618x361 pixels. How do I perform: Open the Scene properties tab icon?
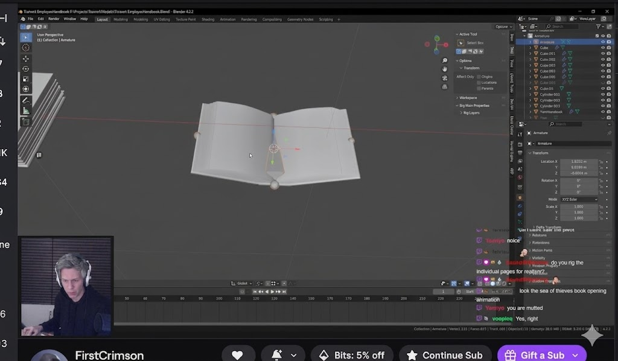point(520,169)
